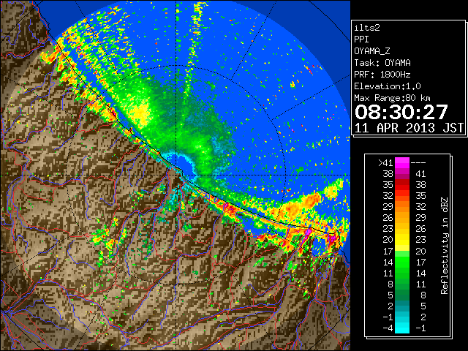The image size is (468, 351).
Task: Click the 'OYAMA_Z' product text
Action: point(372,51)
